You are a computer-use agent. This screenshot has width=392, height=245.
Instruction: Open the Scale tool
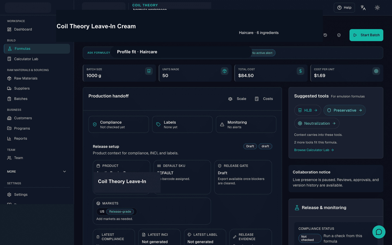point(237,99)
